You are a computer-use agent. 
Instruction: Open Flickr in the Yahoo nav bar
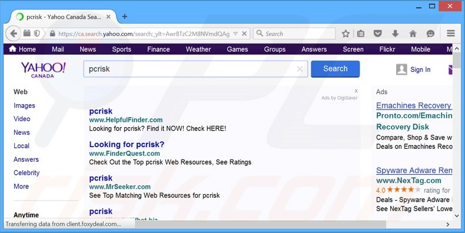coord(387,49)
